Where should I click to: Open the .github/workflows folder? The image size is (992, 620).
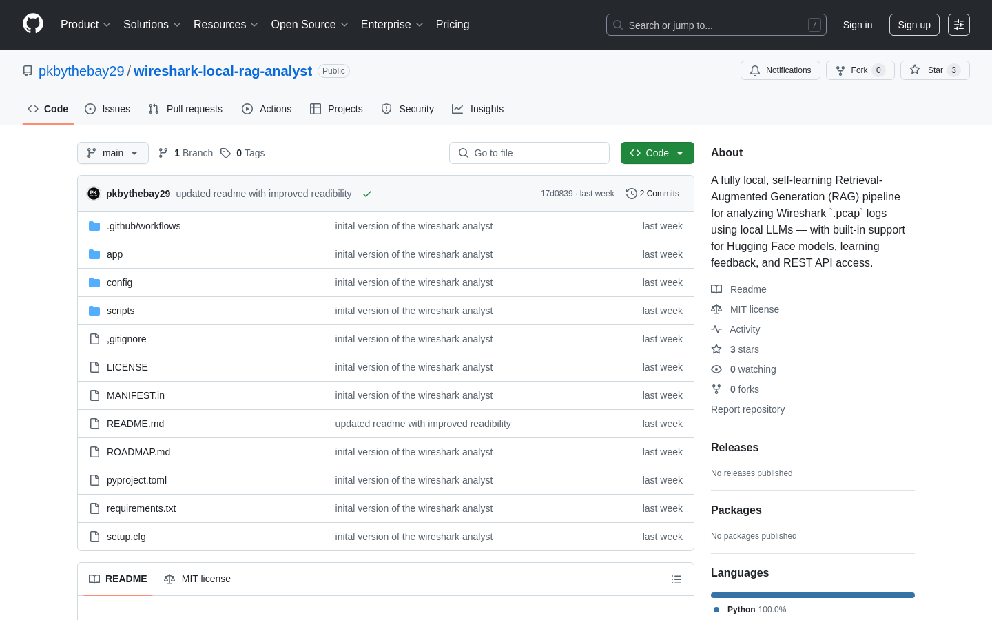[x=143, y=226]
